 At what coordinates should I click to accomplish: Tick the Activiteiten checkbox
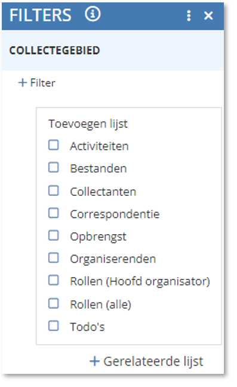tap(54, 145)
